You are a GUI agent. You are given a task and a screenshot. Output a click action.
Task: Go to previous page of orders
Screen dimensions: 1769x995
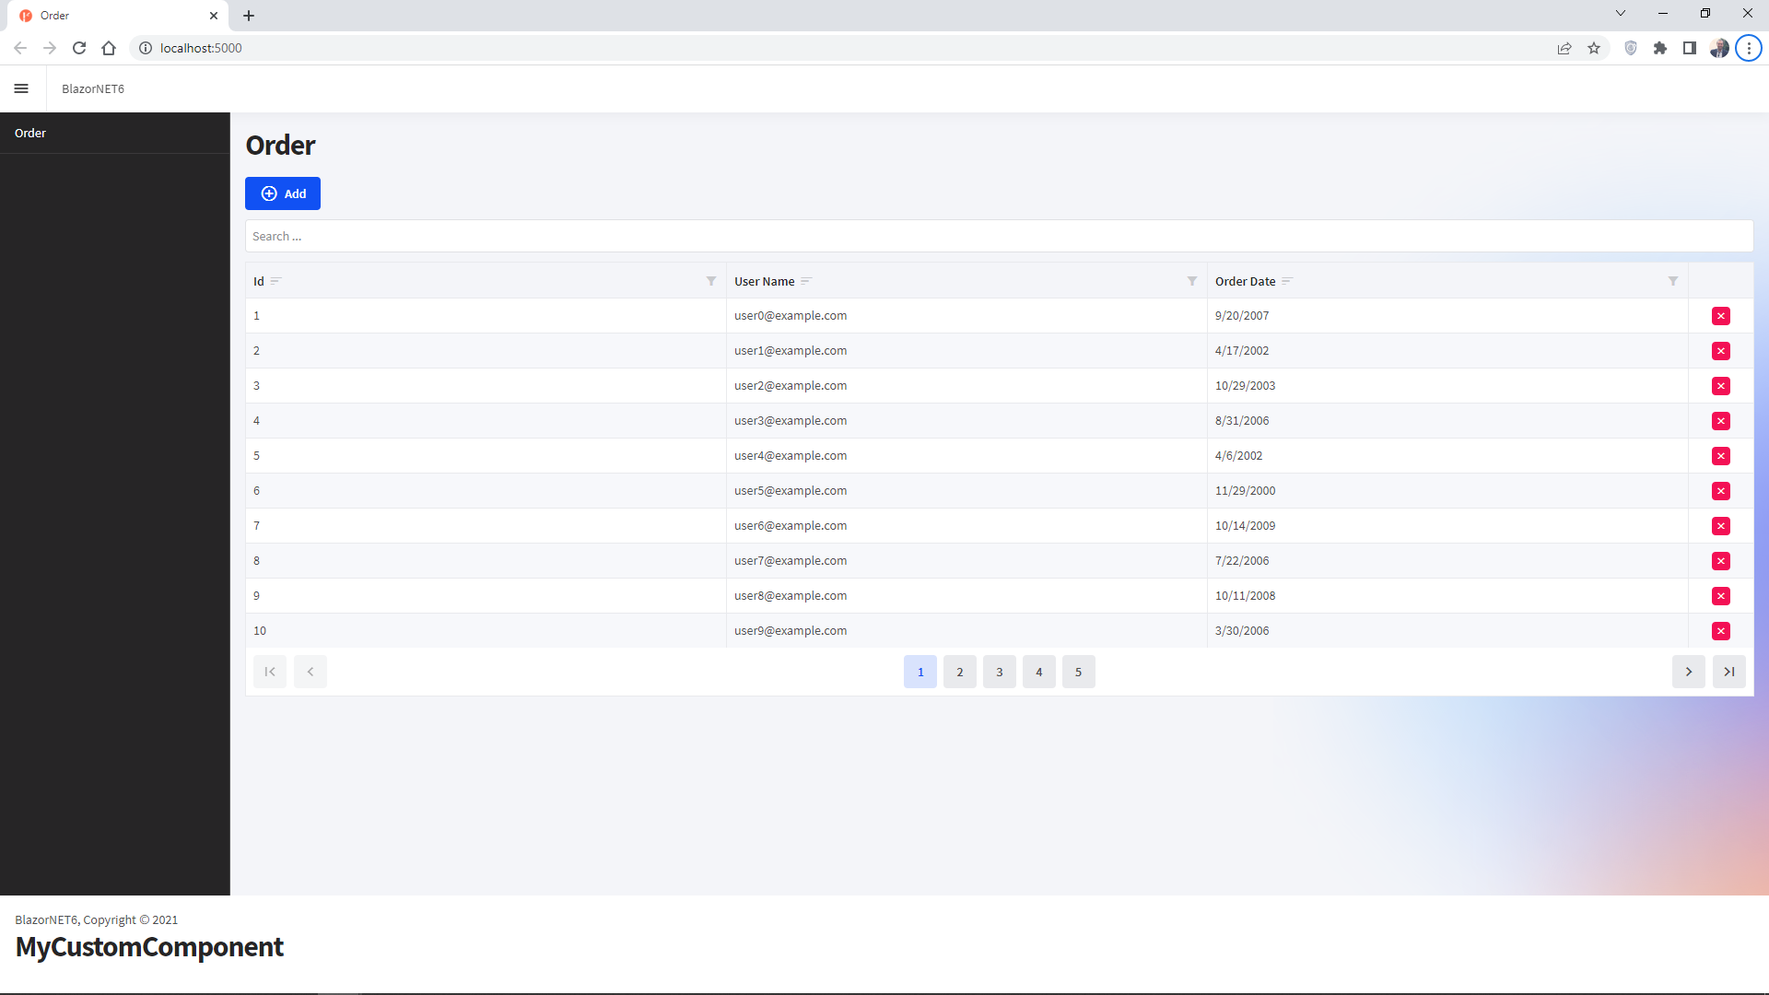point(310,672)
